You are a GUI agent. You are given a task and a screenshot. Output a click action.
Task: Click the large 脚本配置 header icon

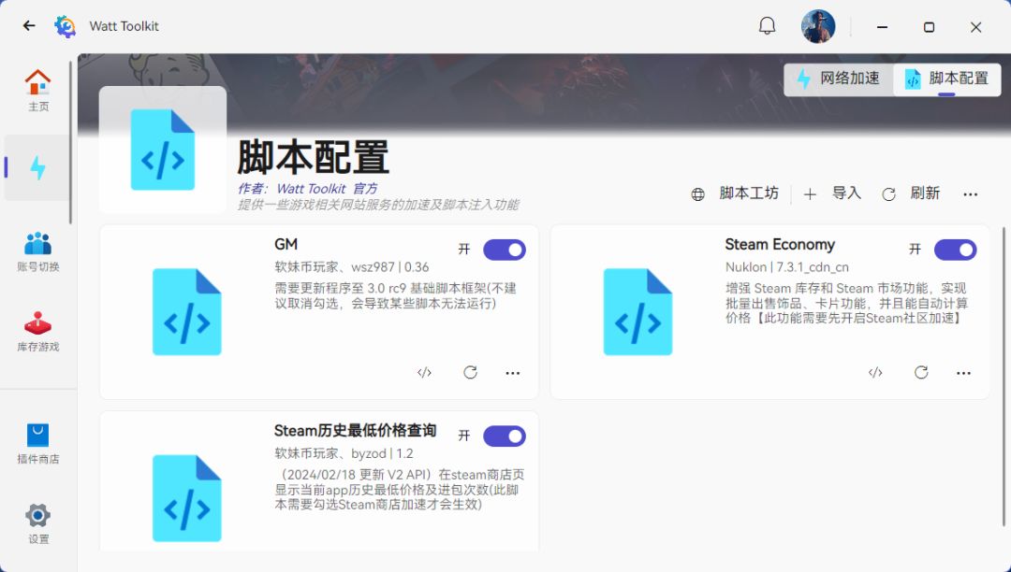[163, 150]
